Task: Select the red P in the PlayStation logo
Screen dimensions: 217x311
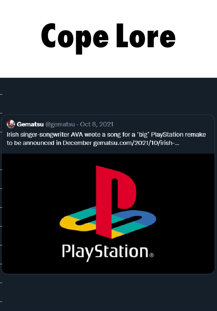Action: tap(116, 200)
